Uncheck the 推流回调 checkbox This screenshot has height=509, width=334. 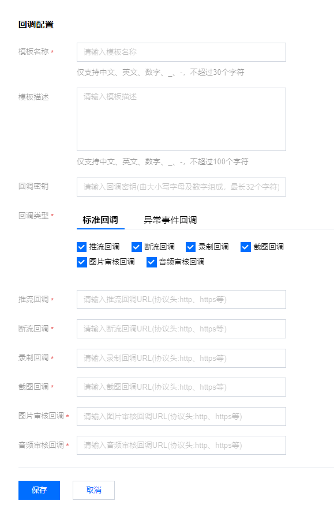click(82, 247)
